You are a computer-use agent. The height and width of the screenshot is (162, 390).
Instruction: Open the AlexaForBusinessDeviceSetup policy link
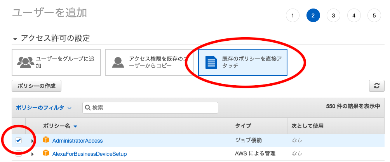pyautogui.click(x=90, y=154)
